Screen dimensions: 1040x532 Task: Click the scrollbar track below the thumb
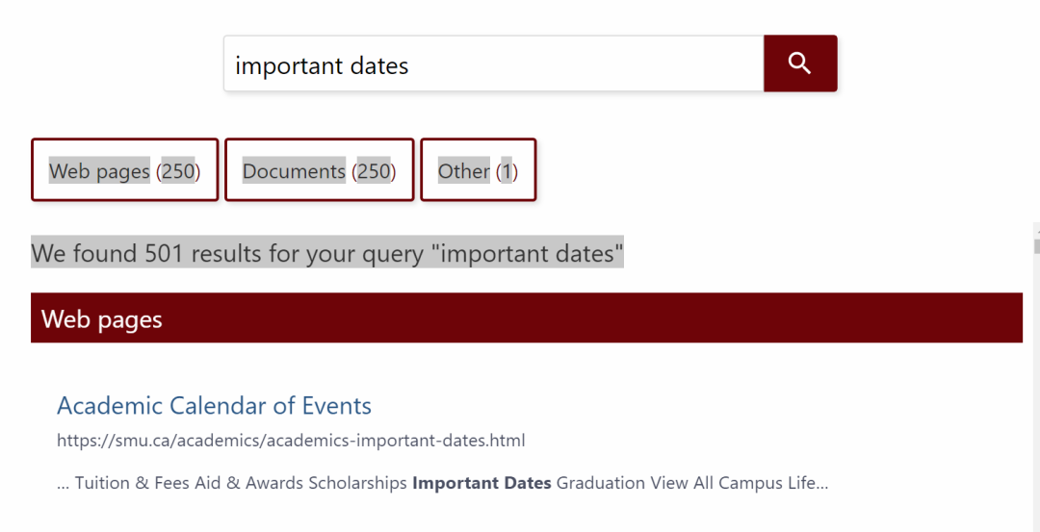pyautogui.click(x=1036, y=404)
